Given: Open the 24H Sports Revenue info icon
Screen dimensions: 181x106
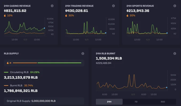Looking at the screenshot, I should coord(175,6).
